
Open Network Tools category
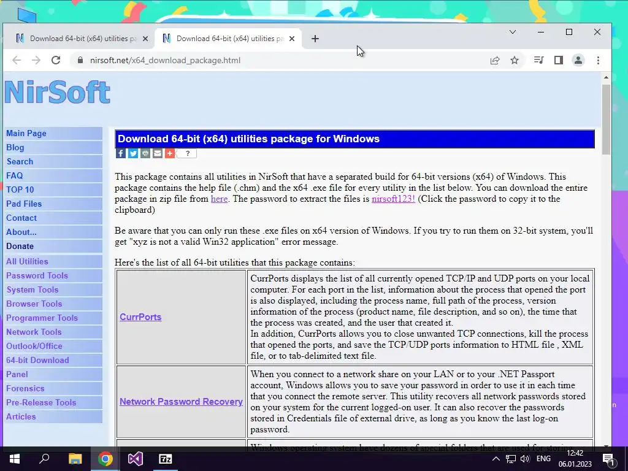click(34, 332)
